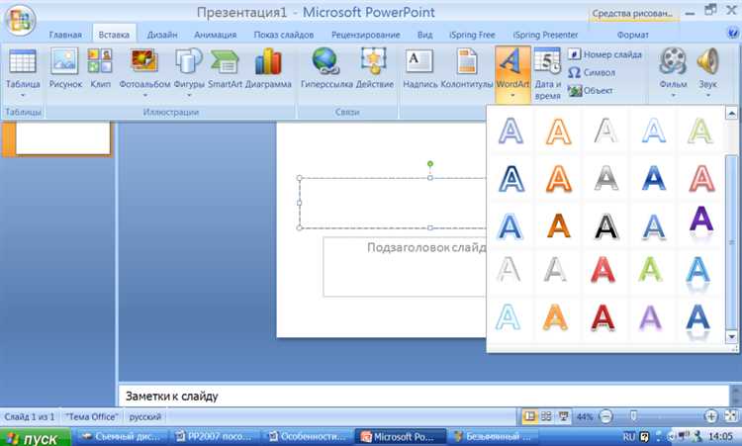
Task: Expand the Фотоальбом dropdown arrow
Action: click(x=144, y=96)
